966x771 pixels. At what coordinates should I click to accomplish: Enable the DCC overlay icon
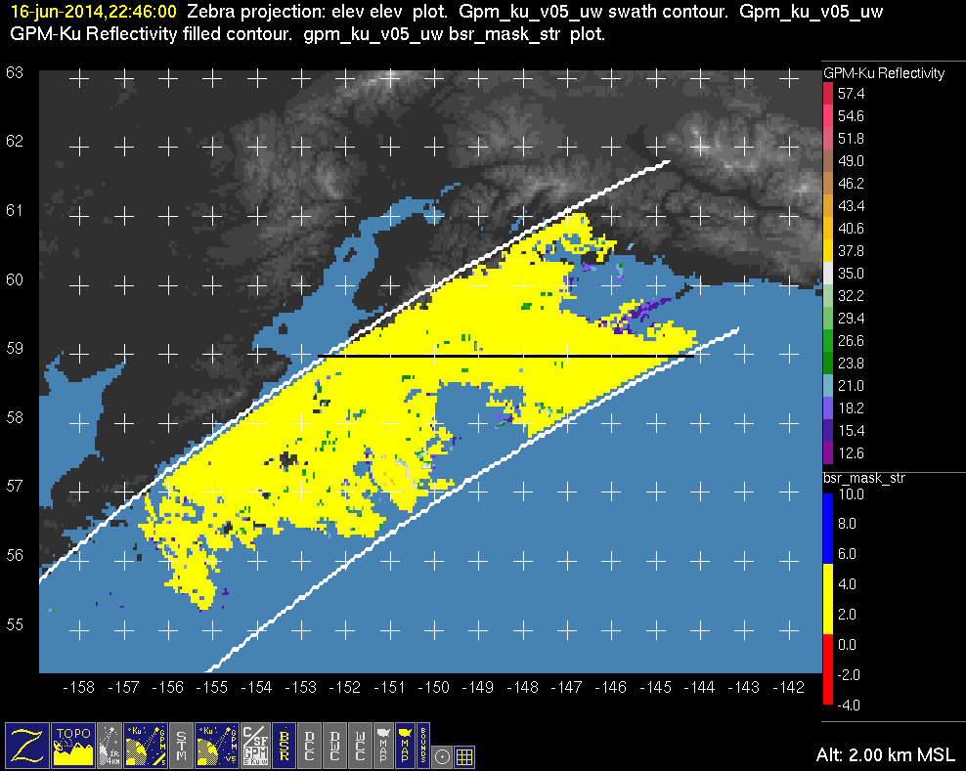point(310,745)
